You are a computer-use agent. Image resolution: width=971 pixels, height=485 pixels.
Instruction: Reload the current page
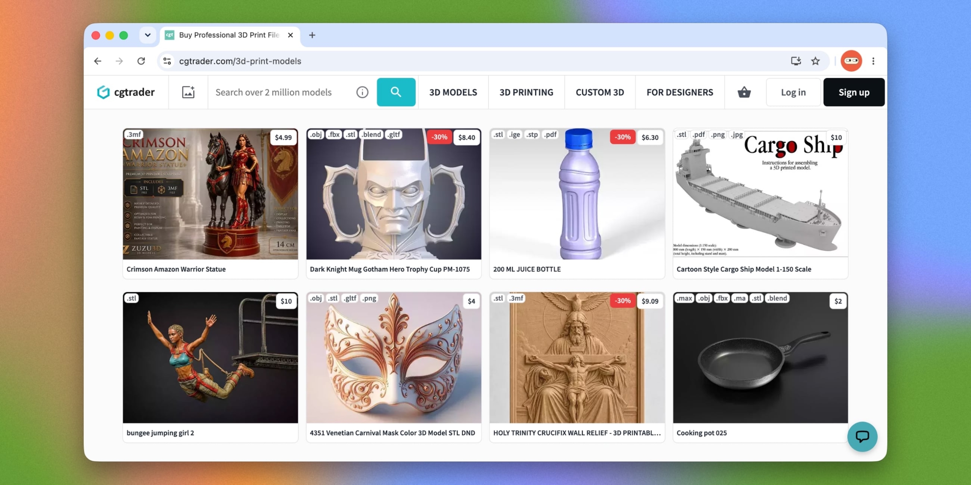coord(141,61)
